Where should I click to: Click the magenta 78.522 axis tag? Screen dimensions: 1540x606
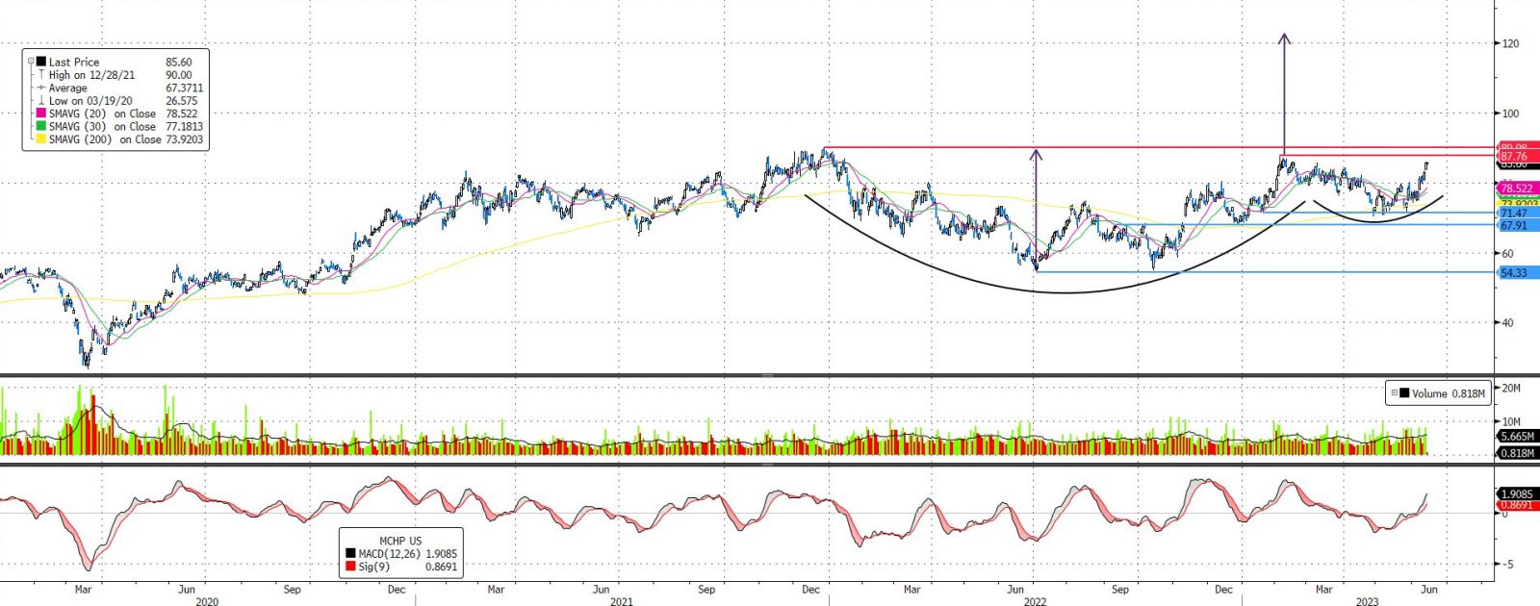[x=1519, y=189]
